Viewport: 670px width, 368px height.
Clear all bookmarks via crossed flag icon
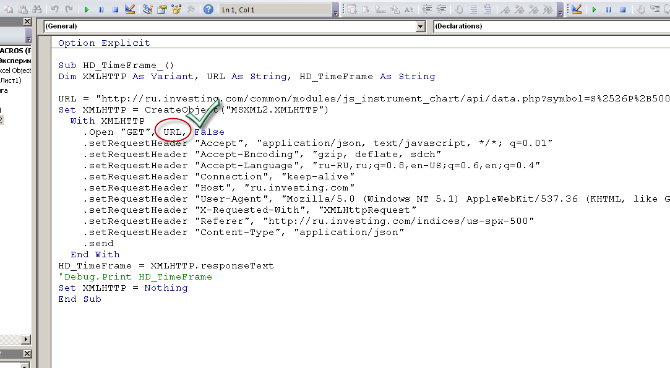(548, 9)
